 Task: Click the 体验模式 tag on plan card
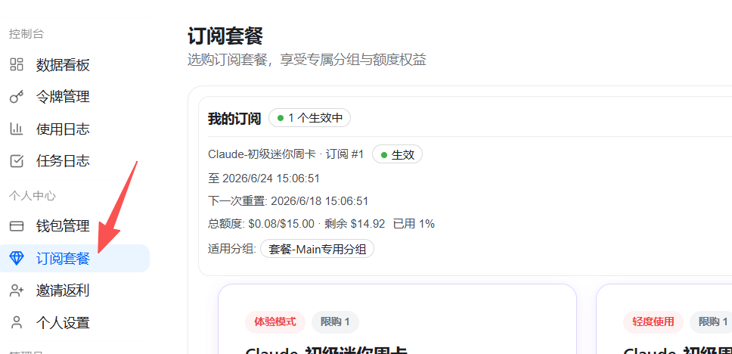[275, 321]
